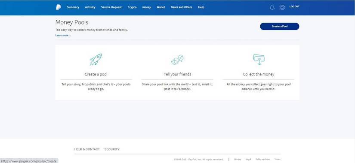The height and width of the screenshot is (163, 355).
Task: Open the SECURITY footer link
Action: pyautogui.click(x=112, y=149)
